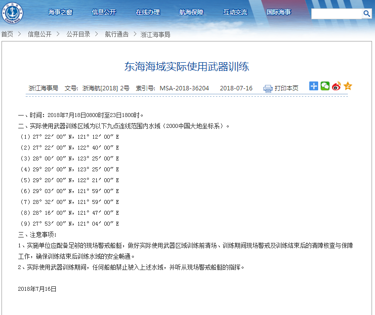Click line 二、实际使用武器训练区域
This screenshot has width=375, height=315.
pyautogui.click(x=124, y=126)
